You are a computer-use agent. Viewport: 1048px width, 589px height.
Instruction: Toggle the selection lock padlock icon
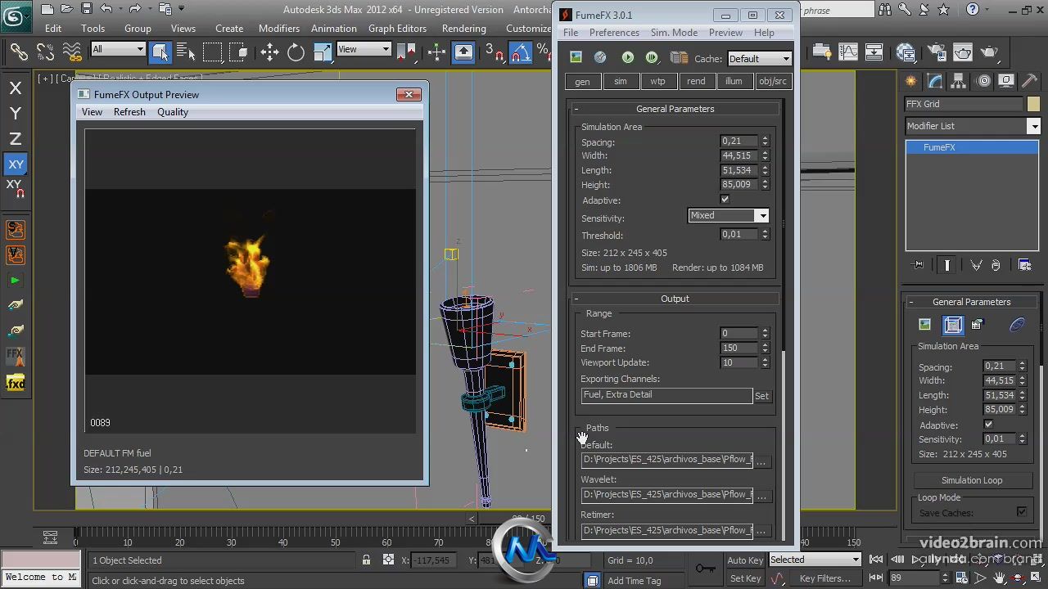click(366, 560)
